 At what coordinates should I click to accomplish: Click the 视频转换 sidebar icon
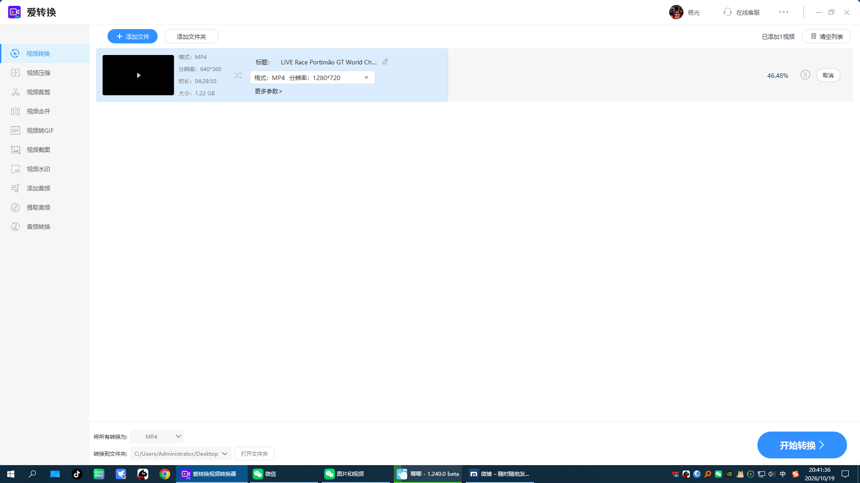tap(15, 54)
